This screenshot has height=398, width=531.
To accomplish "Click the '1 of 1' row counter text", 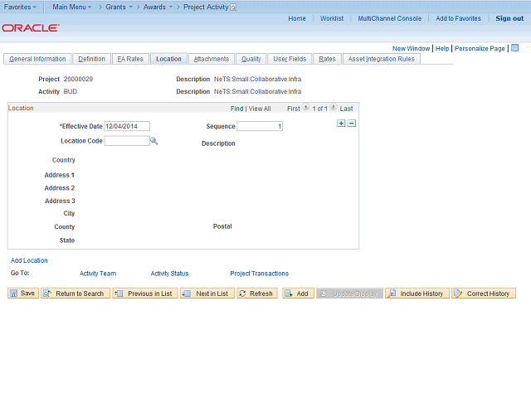I will click(x=320, y=109).
